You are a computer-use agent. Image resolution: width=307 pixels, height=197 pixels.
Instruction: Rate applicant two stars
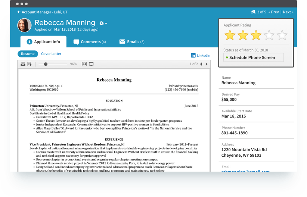pyautogui.click(x=243, y=35)
